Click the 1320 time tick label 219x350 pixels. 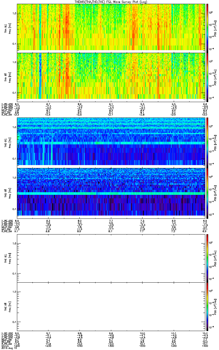pos(142,346)
